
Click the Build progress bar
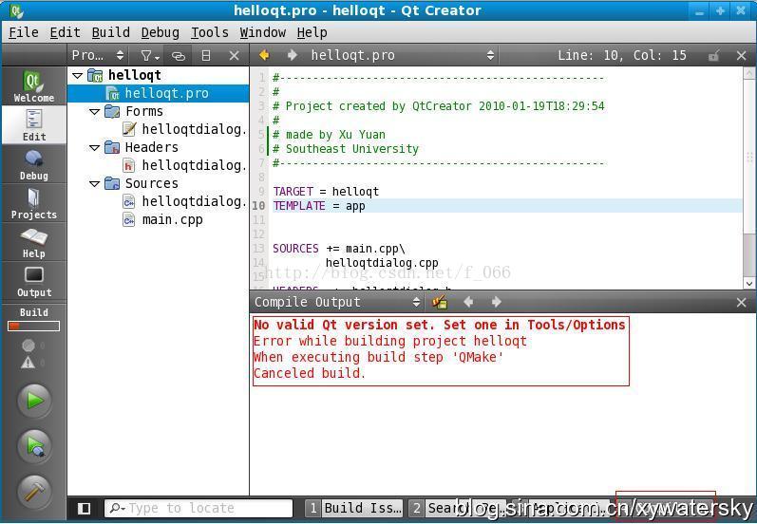pos(34,327)
